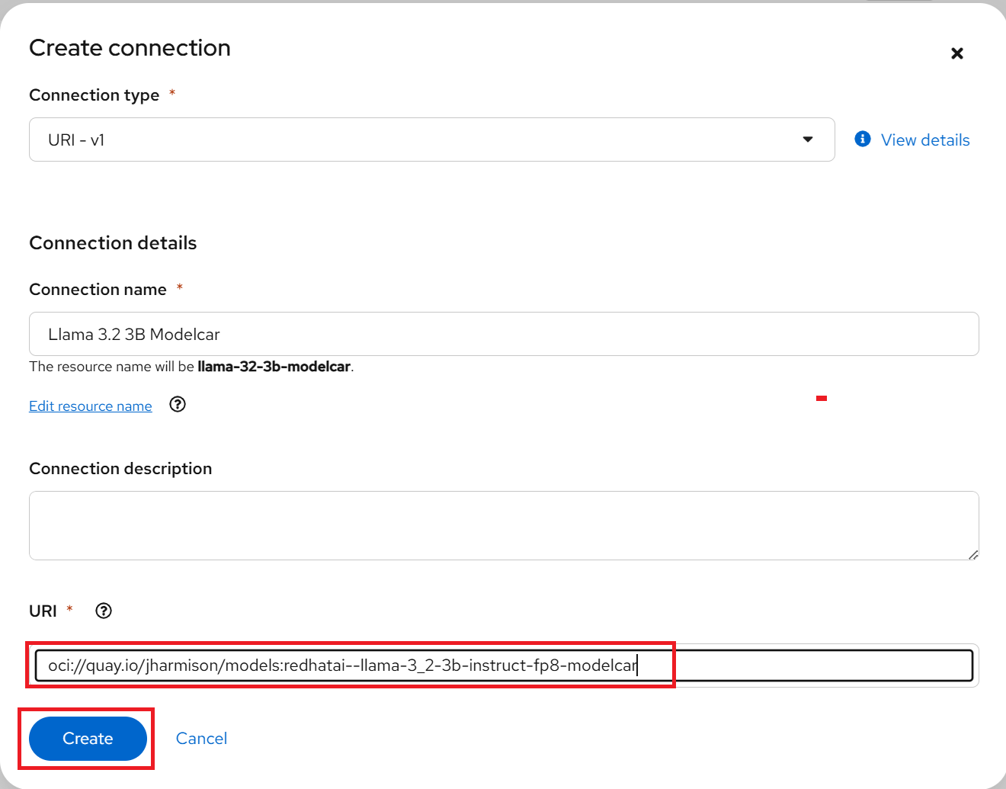Screen dimensions: 1006x789
Task: Click the URI field label
Action: (x=43, y=611)
